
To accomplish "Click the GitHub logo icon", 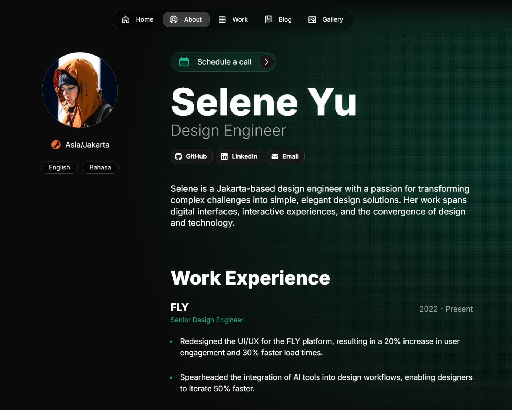I will (x=178, y=156).
